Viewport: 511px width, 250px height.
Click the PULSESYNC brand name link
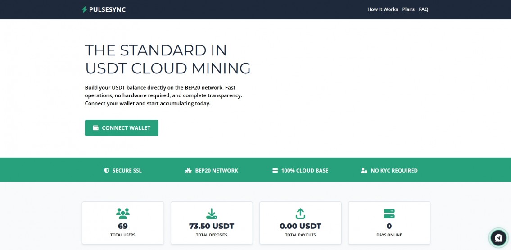[x=108, y=9]
